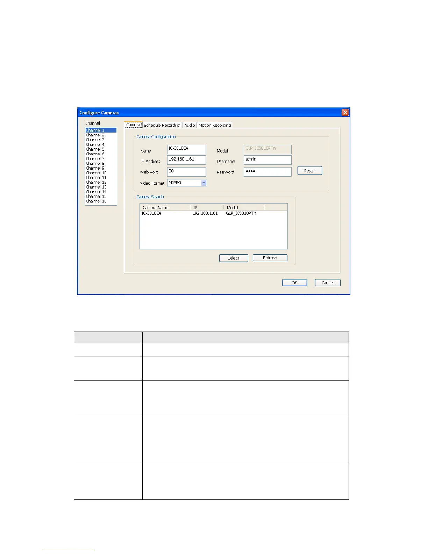Select Channel 12 in the list

(x=101, y=182)
